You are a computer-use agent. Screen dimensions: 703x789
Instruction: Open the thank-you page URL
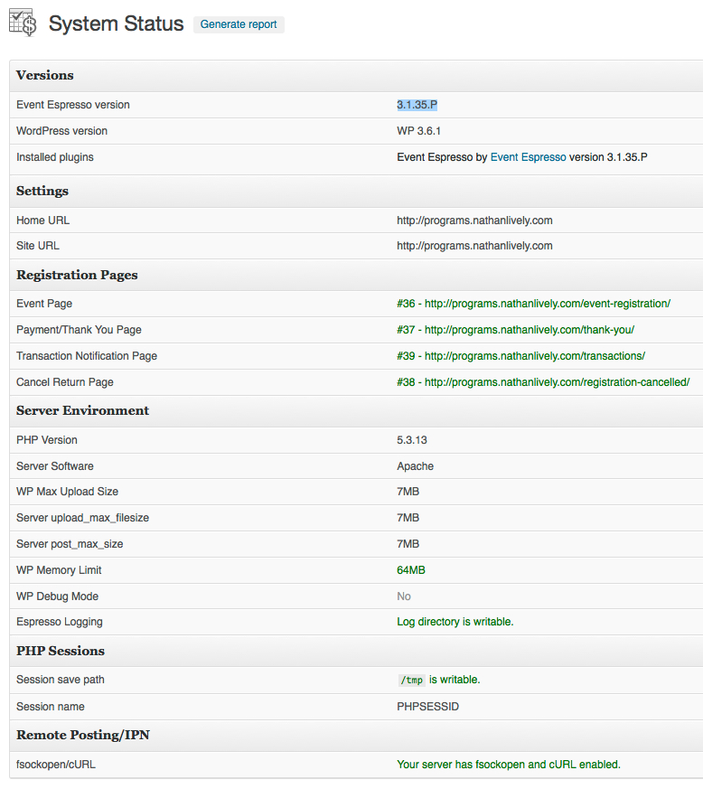[529, 330]
